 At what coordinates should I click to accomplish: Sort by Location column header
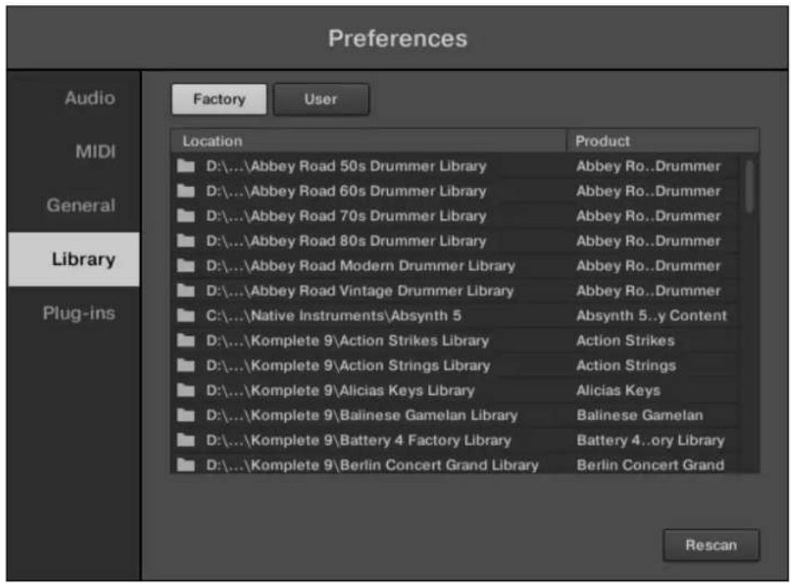369,141
